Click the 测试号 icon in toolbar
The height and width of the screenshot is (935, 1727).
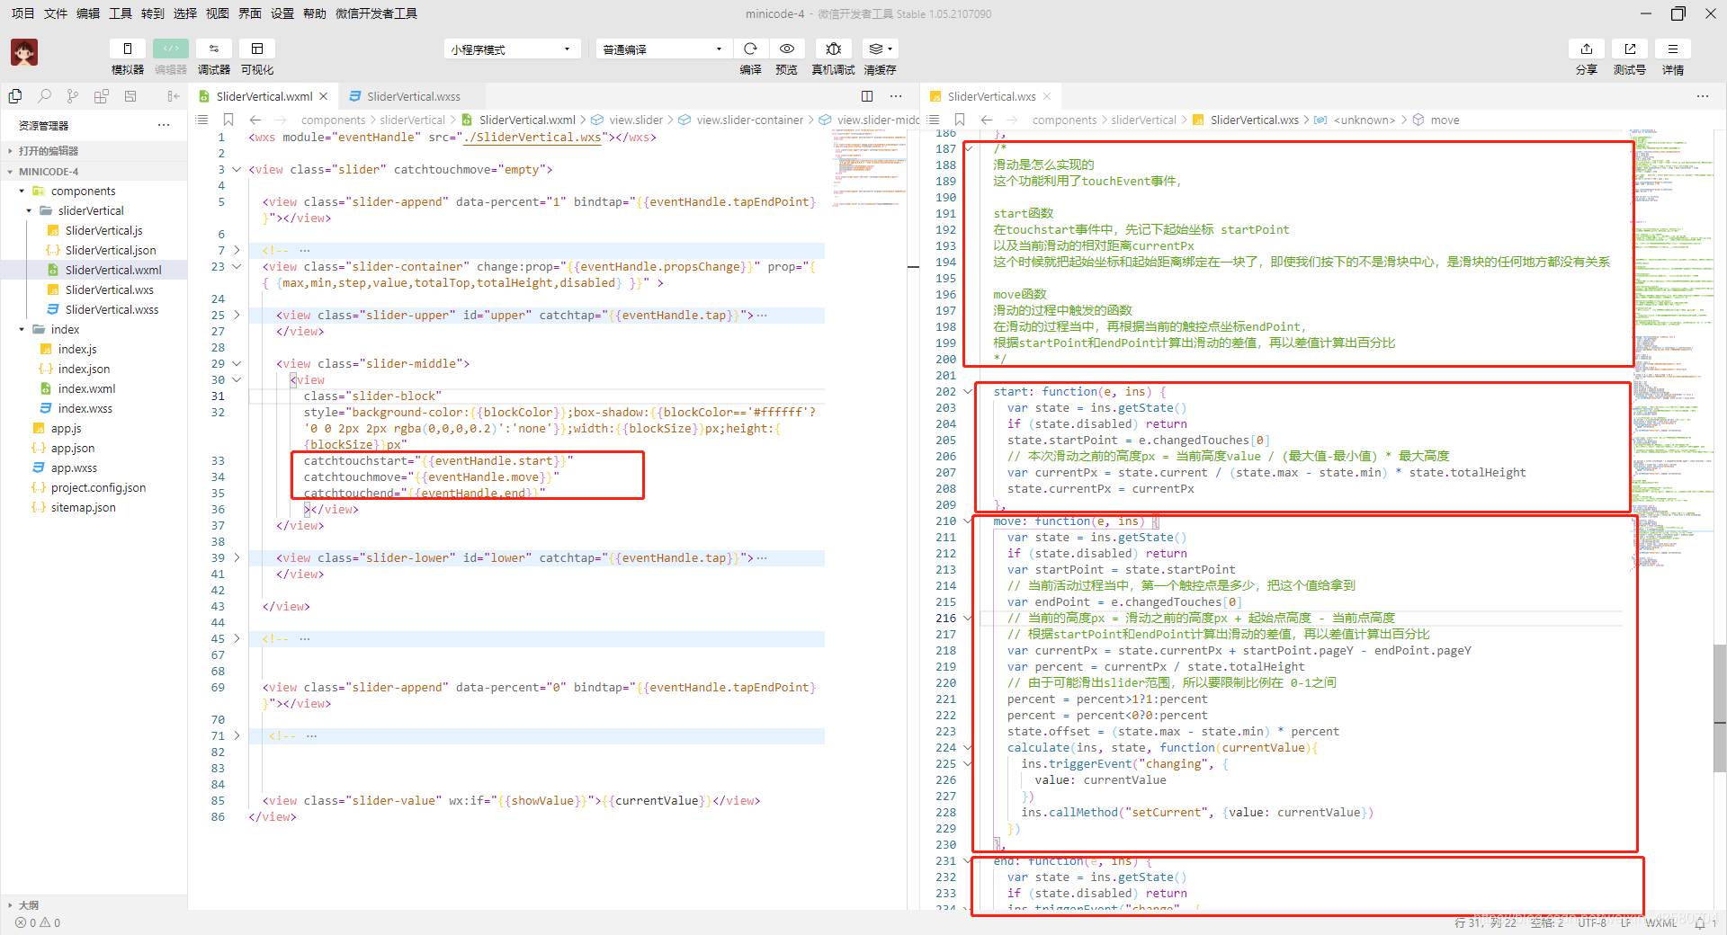[x=1630, y=49]
